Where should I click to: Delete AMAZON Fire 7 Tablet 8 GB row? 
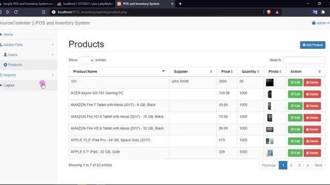click(x=312, y=106)
